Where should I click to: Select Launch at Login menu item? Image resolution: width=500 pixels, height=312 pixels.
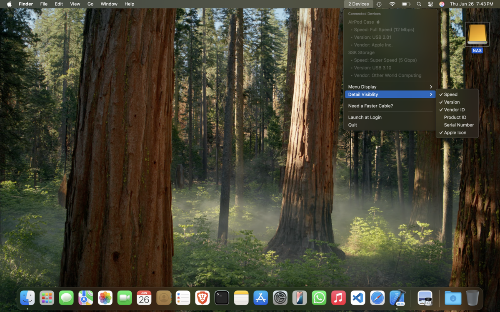pyautogui.click(x=365, y=117)
